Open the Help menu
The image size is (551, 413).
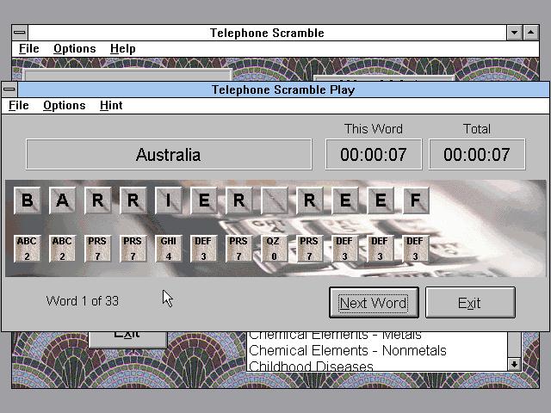pos(122,48)
